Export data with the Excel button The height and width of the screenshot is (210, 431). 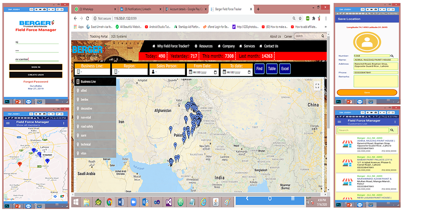285,69
